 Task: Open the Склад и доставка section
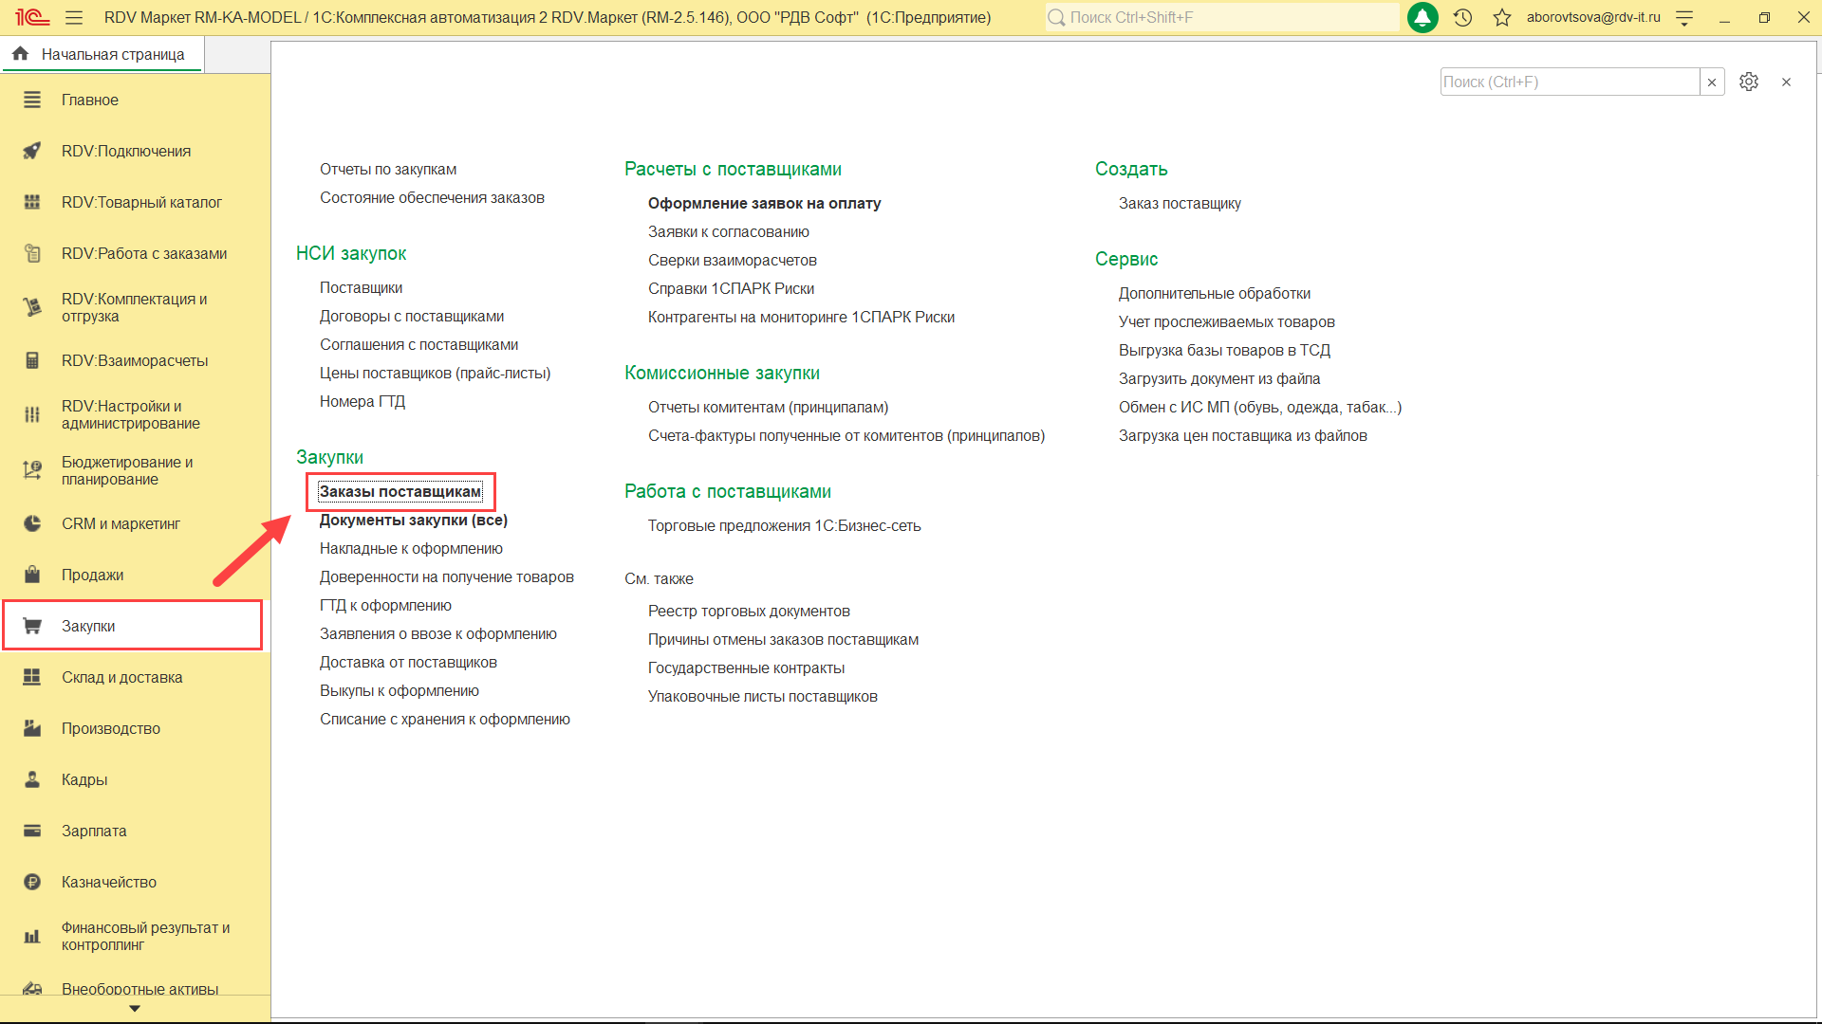[x=121, y=677]
